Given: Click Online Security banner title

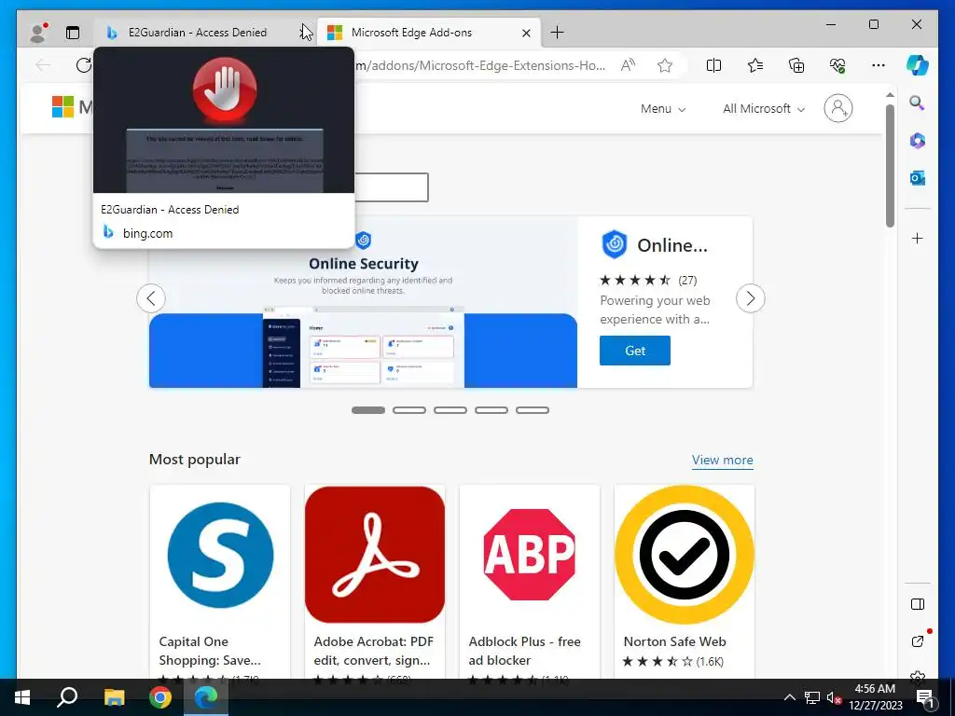Looking at the screenshot, I should (x=364, y=264).
